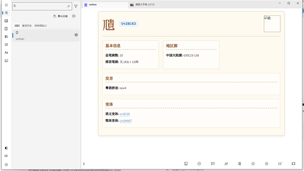This screenshot has height=171, width=304.
Task: Open the library shelves icon in the sidebar
Action: 7,37
